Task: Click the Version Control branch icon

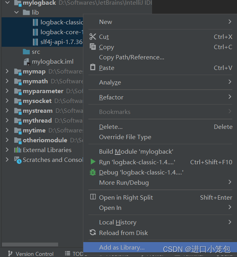Action: click(10, 253)
